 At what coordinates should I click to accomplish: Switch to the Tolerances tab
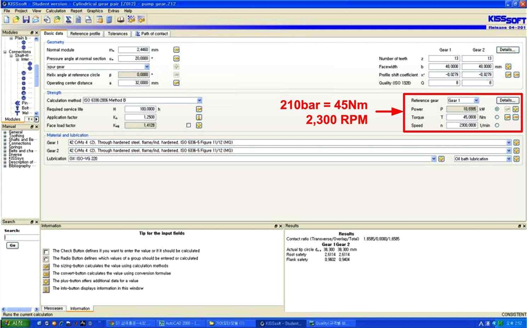pyautogui.click(x=118, y=34)
